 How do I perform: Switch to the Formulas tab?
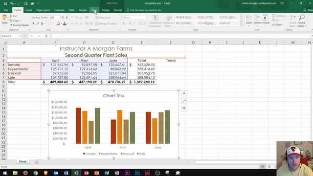59,10
